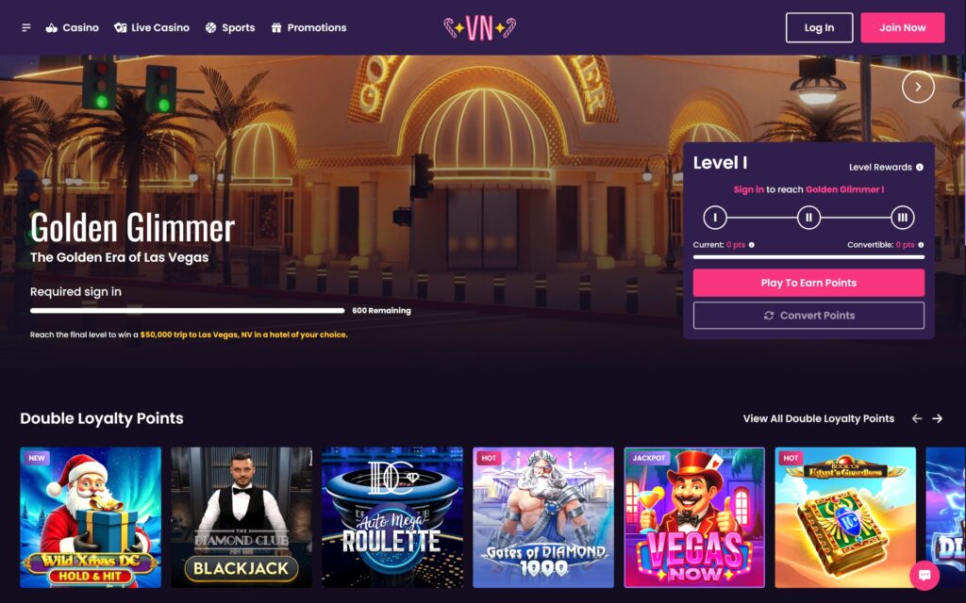Go to Sports section
The height and width of the screenshot is (603, 966).
(230, 27)
